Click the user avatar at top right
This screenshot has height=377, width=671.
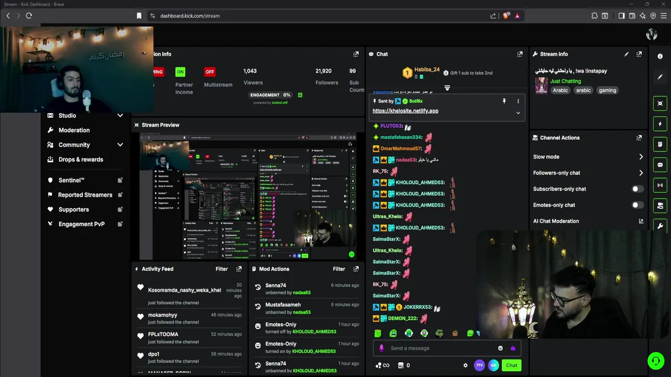click(652, 35)
